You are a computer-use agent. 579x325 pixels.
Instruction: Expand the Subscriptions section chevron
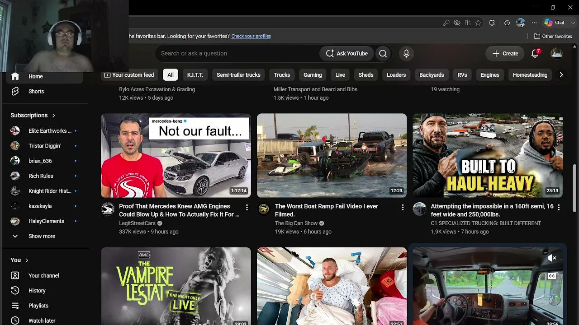point(53,116)
